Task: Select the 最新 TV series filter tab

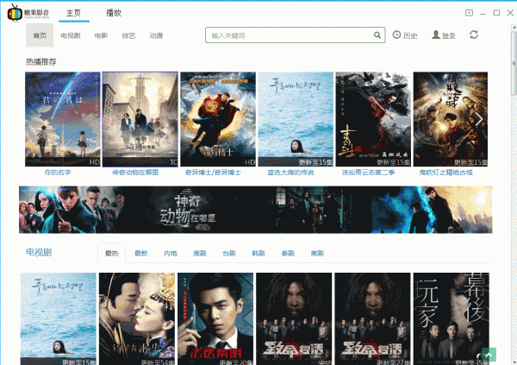Action: pos(141,254)
